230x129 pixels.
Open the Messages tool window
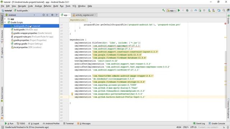[84, 124]
